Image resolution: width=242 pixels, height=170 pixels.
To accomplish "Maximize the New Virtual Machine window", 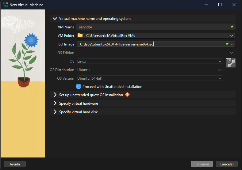I will tap(220, 5).
